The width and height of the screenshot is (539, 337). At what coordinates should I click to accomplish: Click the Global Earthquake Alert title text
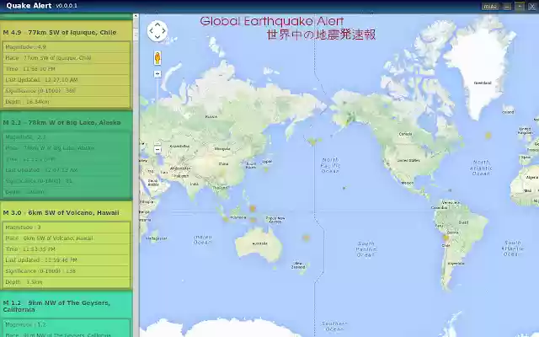coord(271,21)
